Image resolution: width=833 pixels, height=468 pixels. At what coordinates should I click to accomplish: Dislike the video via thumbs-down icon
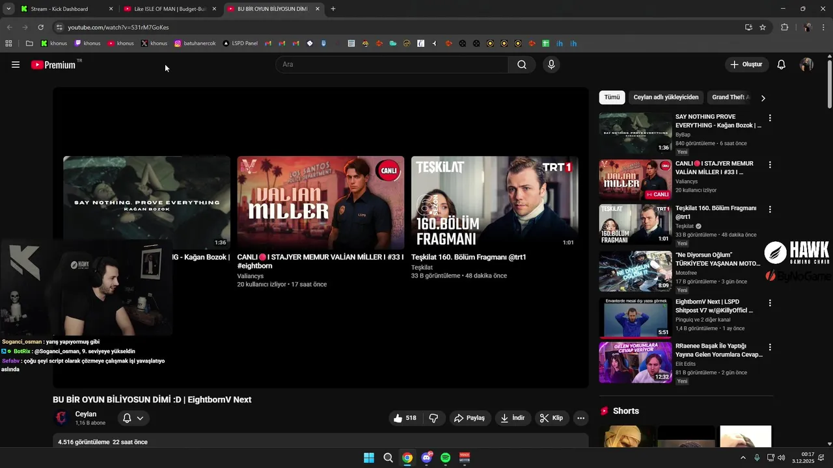point(434,418)
